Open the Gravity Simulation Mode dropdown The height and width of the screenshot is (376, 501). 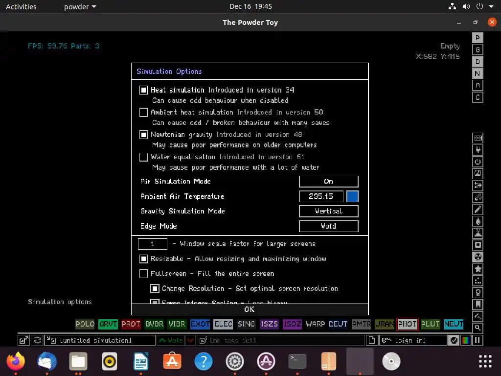(x=328, y=211)
